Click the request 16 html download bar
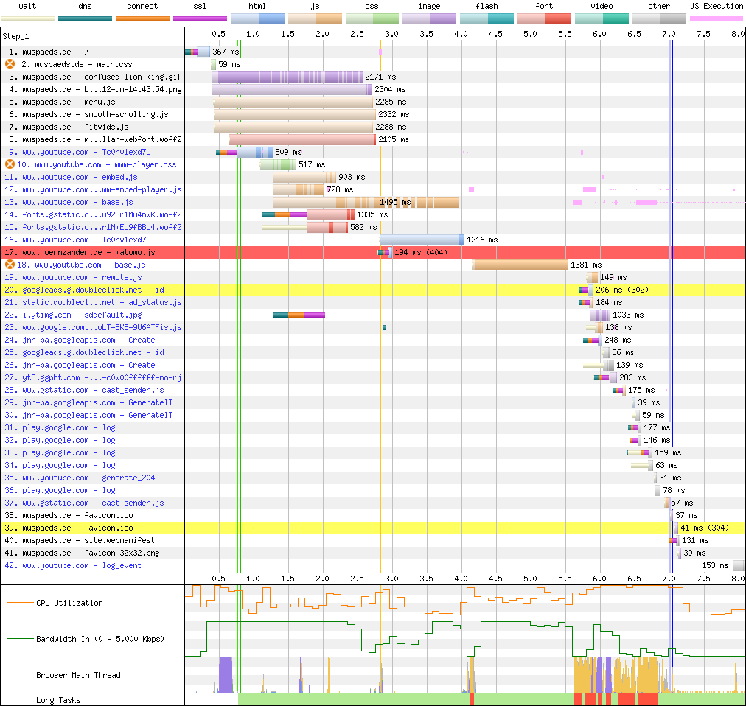This screenshot has width=746, height=706. (422, 240)
